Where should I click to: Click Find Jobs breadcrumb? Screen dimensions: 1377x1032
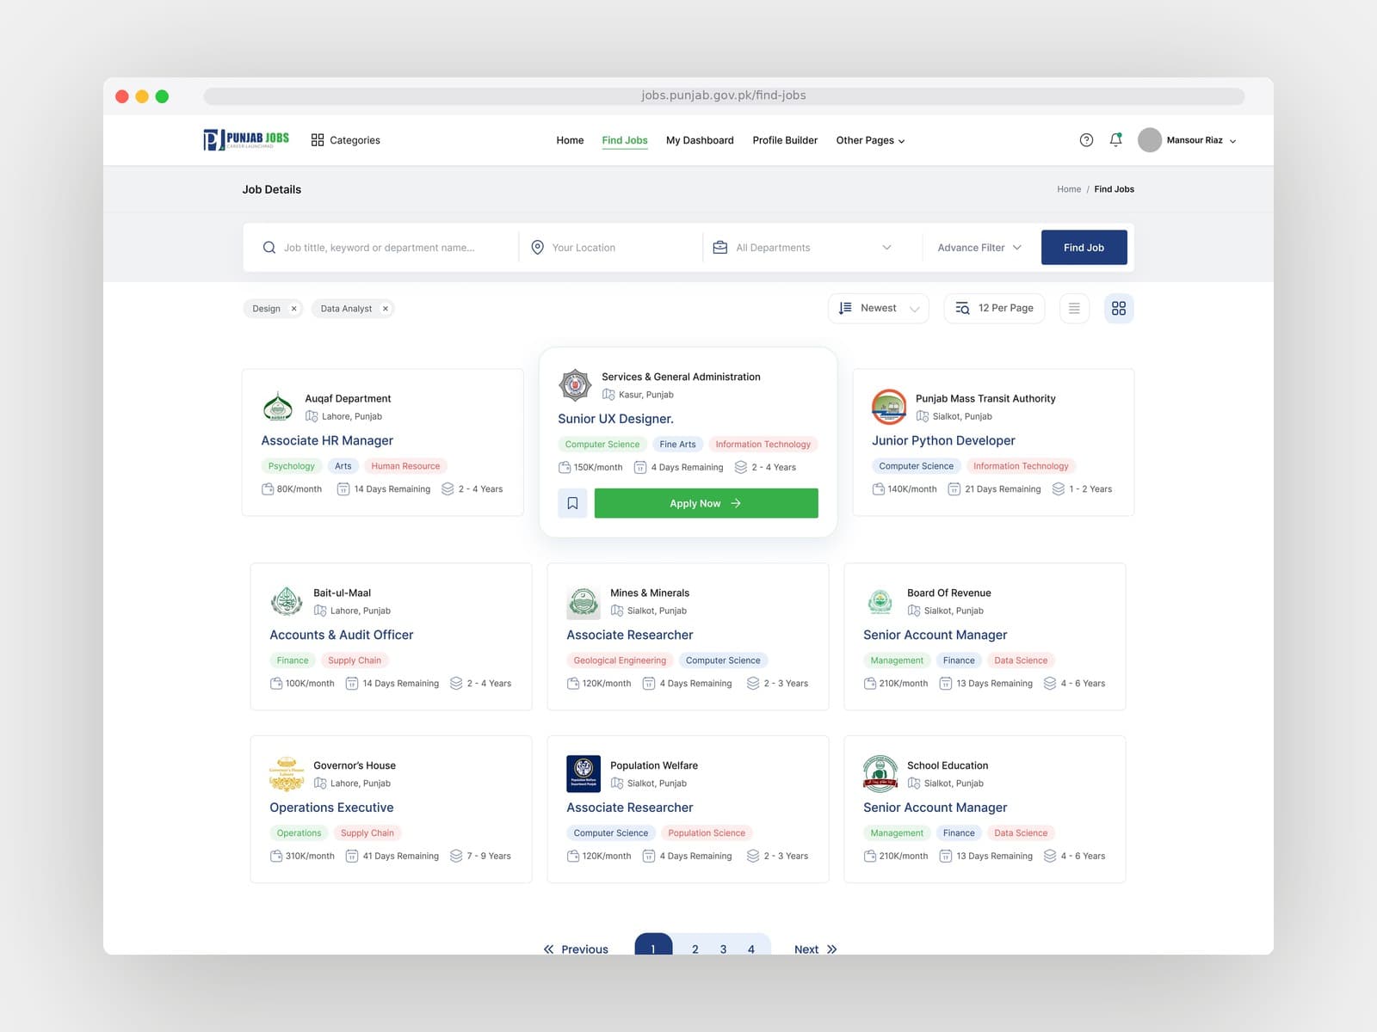click(1114, 189)
